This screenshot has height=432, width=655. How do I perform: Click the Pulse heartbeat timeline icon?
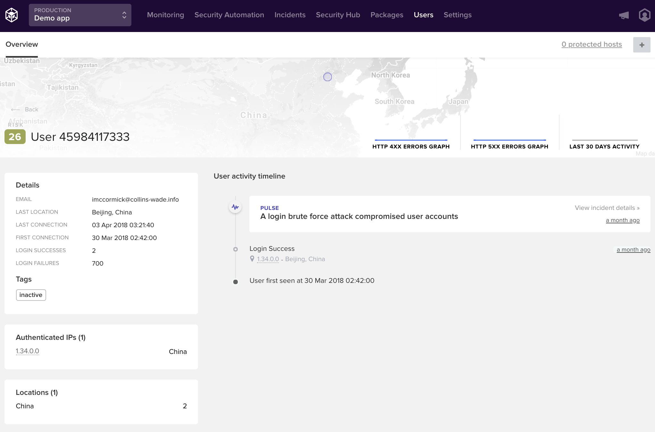pos(235,207)
